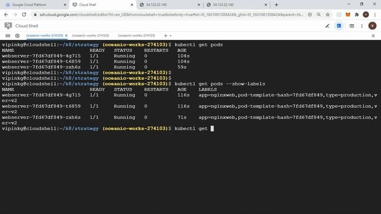This screenshot has width=381, height=214.
Task: Close the second 34.123.22.140 browser tab
Action: (x=266, y=5)
